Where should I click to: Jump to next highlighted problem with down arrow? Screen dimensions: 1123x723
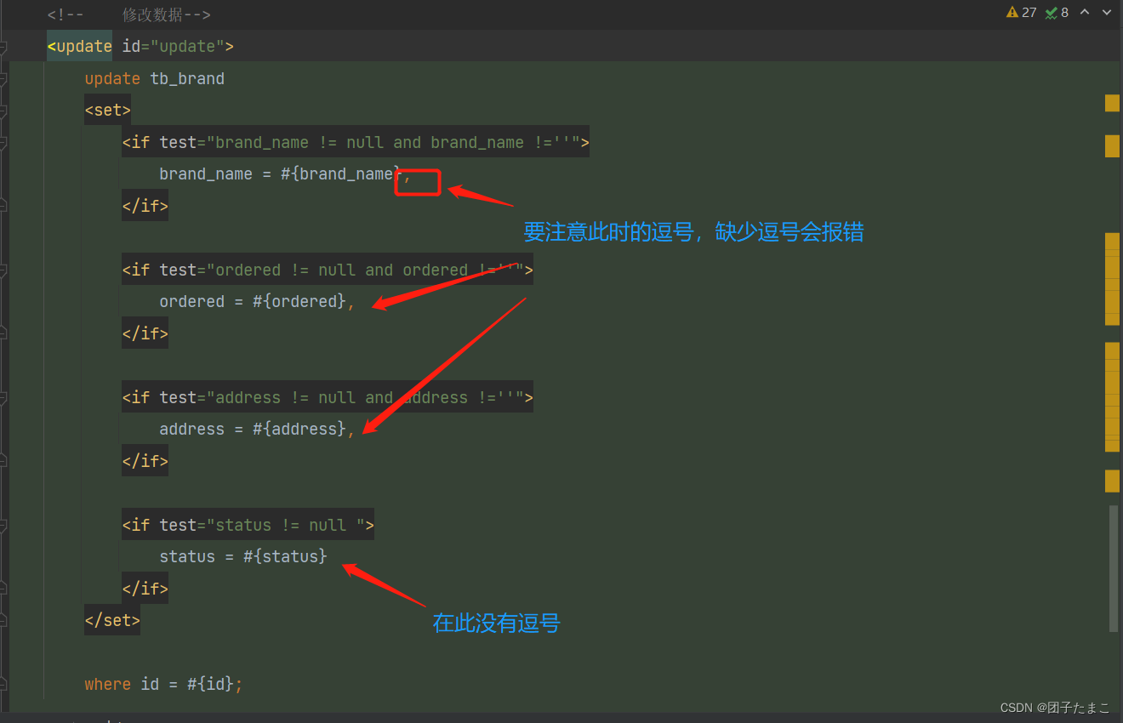[x=1108, y=13]
